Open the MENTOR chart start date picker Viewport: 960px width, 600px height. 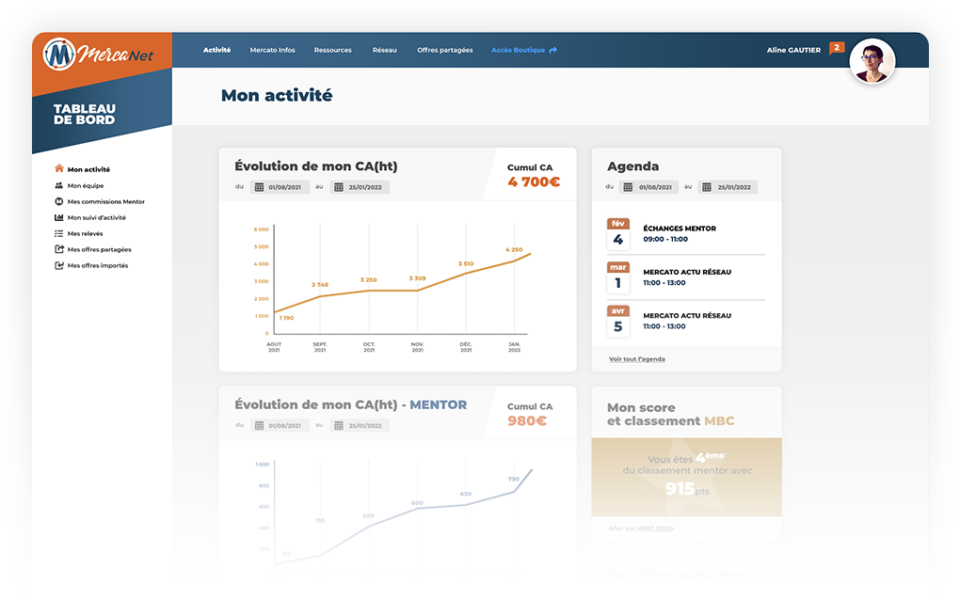point(279,425)
